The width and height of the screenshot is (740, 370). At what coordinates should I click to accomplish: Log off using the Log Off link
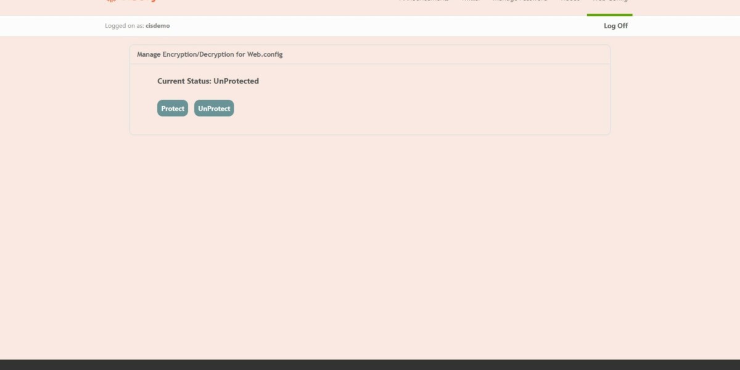coord(615,26)
